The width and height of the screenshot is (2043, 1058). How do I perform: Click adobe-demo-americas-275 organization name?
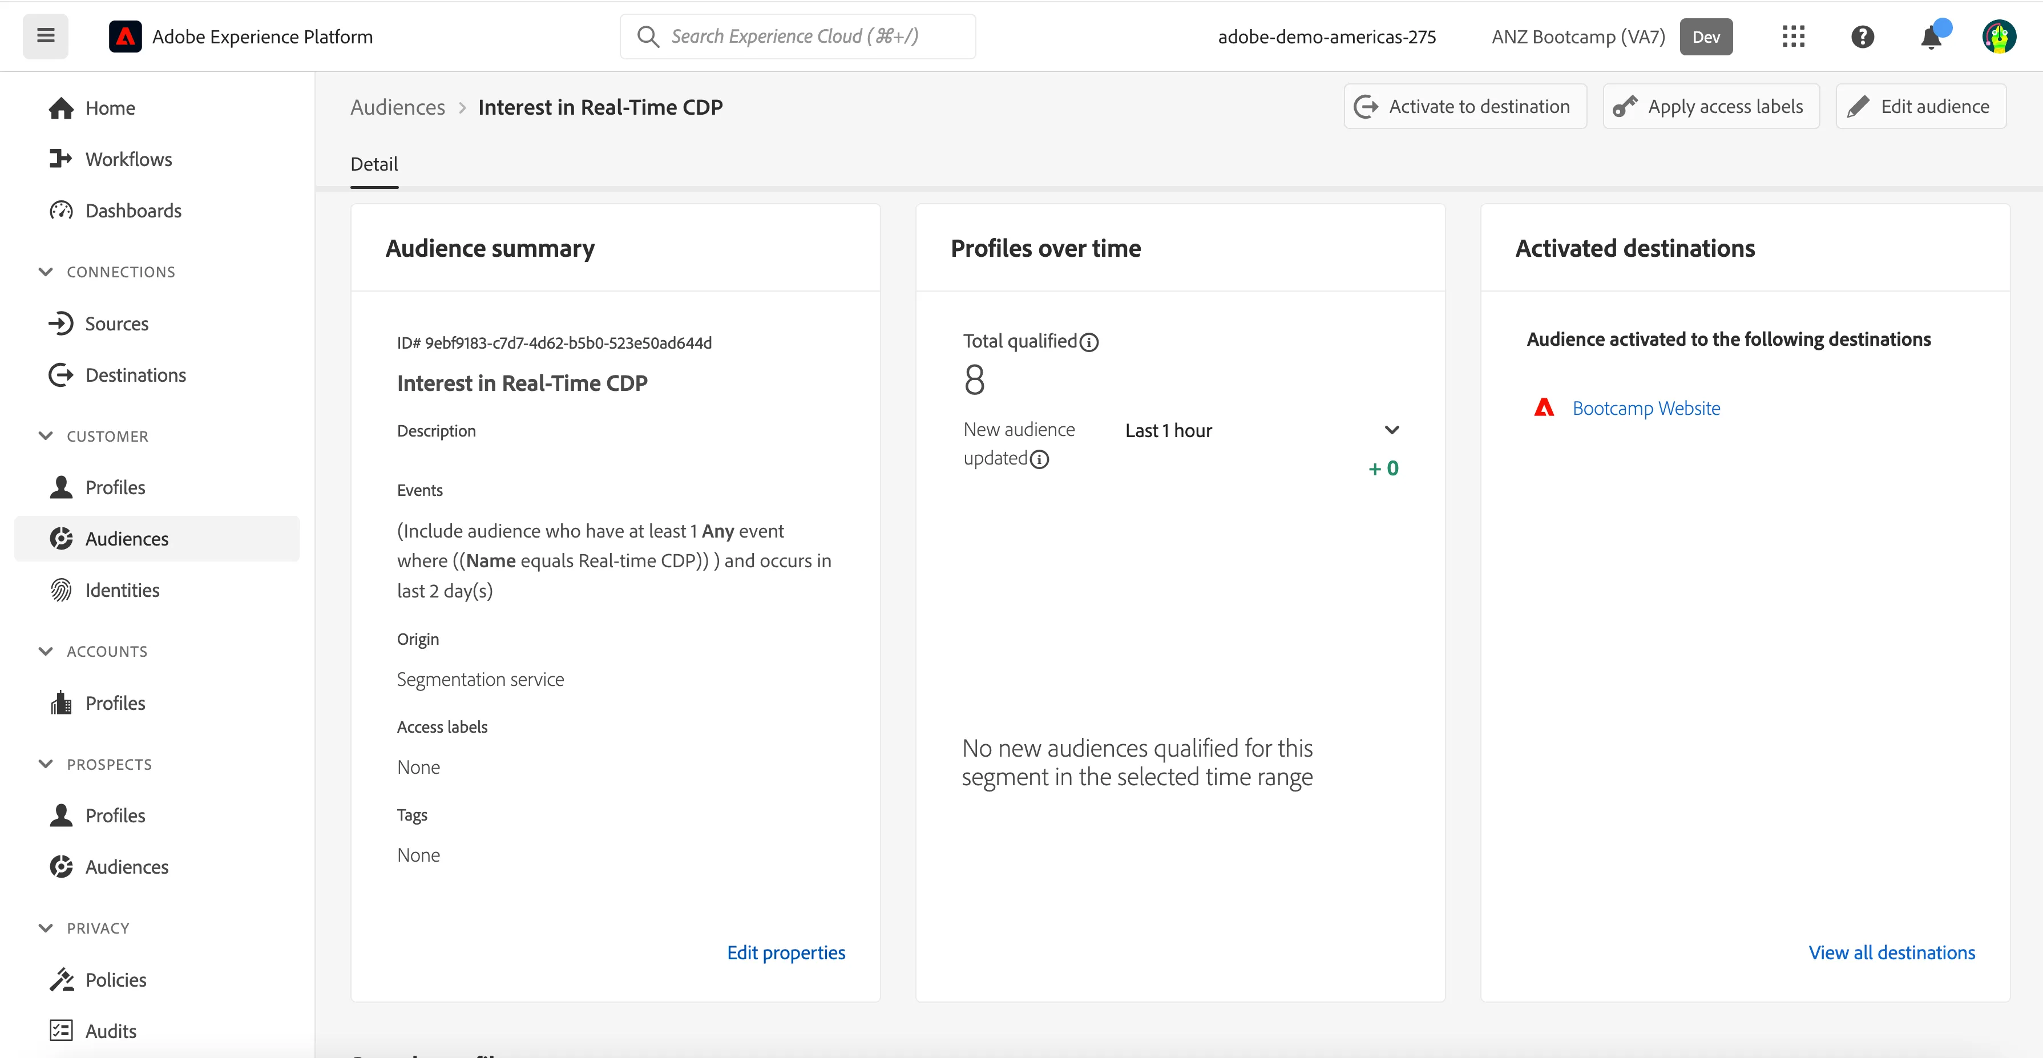coord(1327,37)
